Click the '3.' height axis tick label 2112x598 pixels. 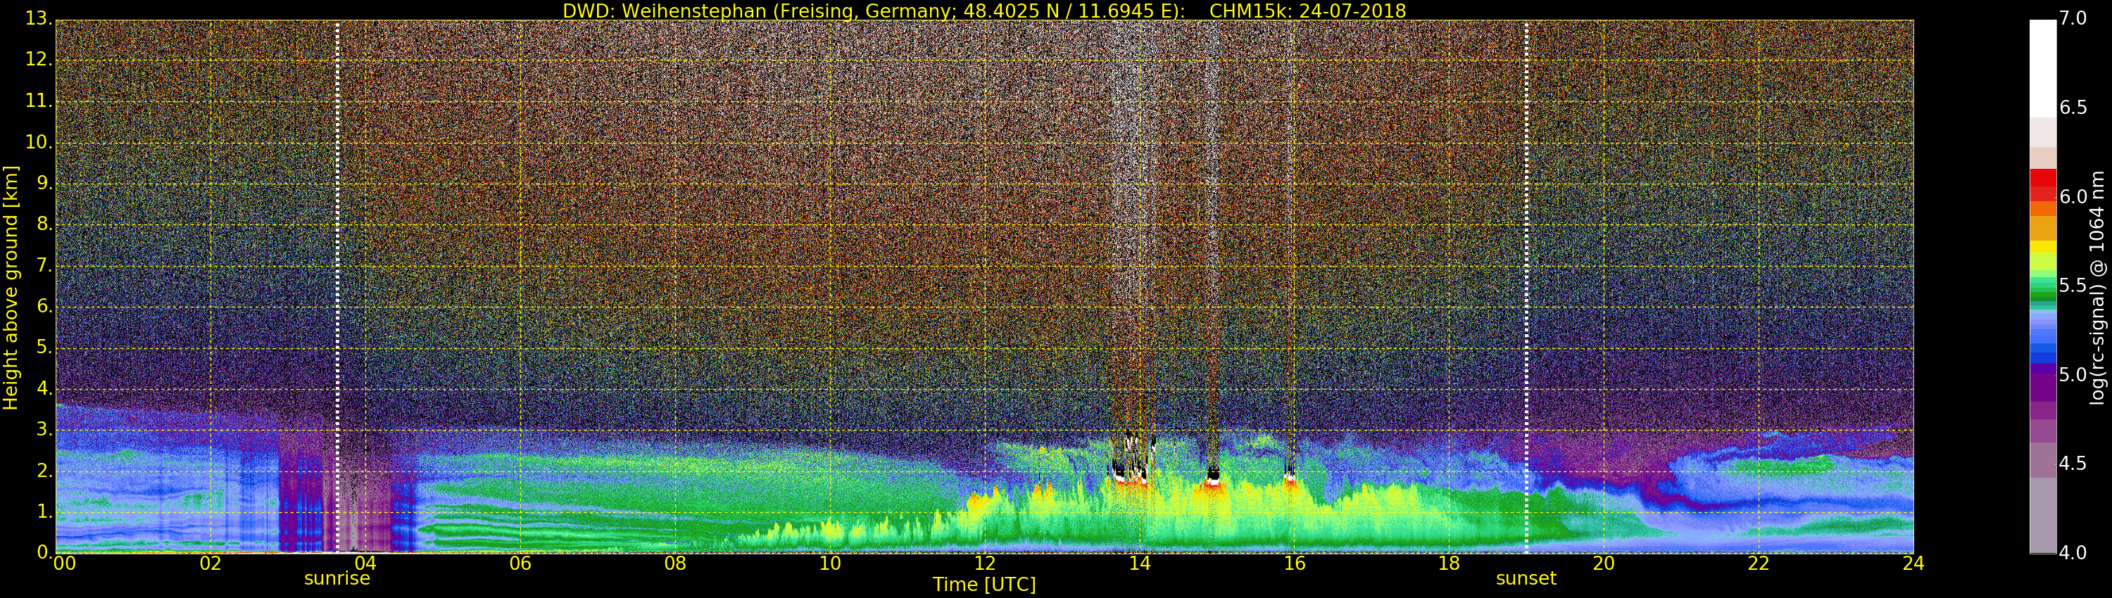(45, 429)
